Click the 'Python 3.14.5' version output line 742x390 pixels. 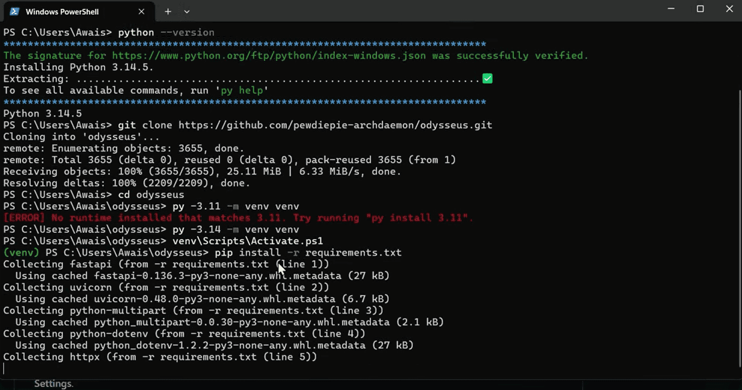[x=42, y=113]
